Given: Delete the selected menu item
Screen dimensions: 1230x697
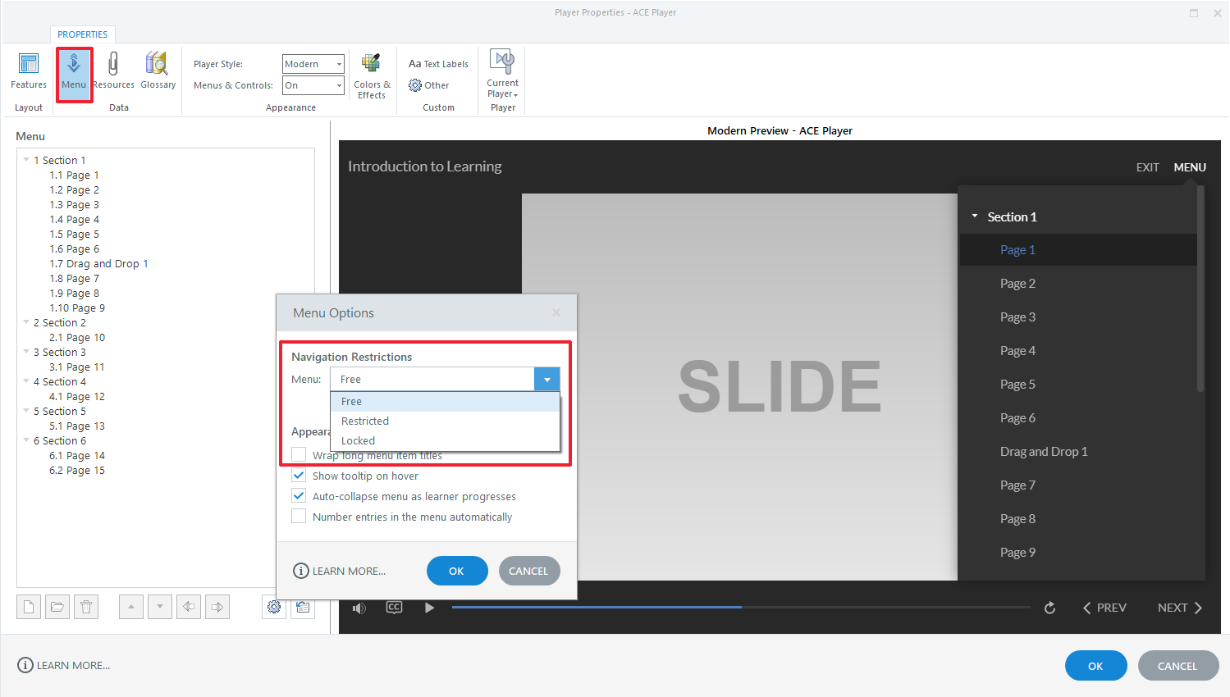Looking at the screenshot, I should click(x=85, y=606).
